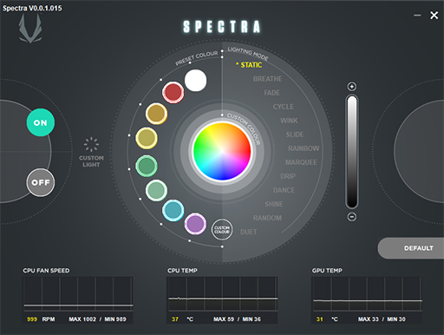Choose the purple preset colour

(195, 224)
